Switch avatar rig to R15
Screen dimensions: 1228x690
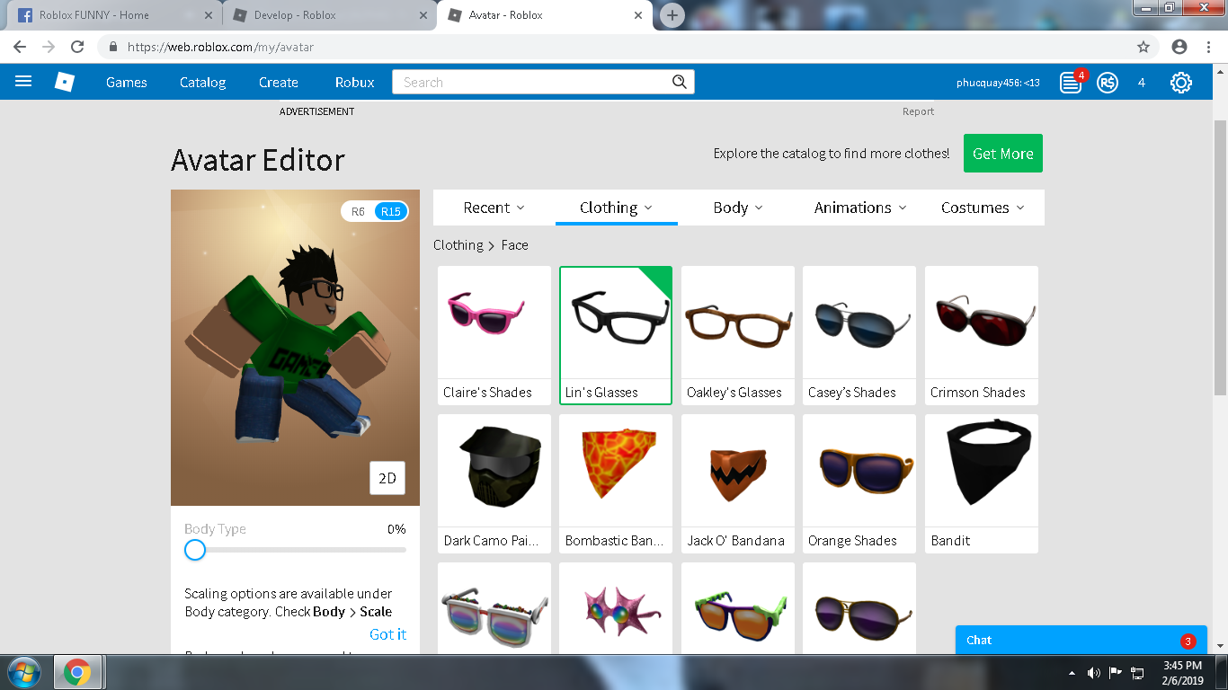[x=391, y=211]
